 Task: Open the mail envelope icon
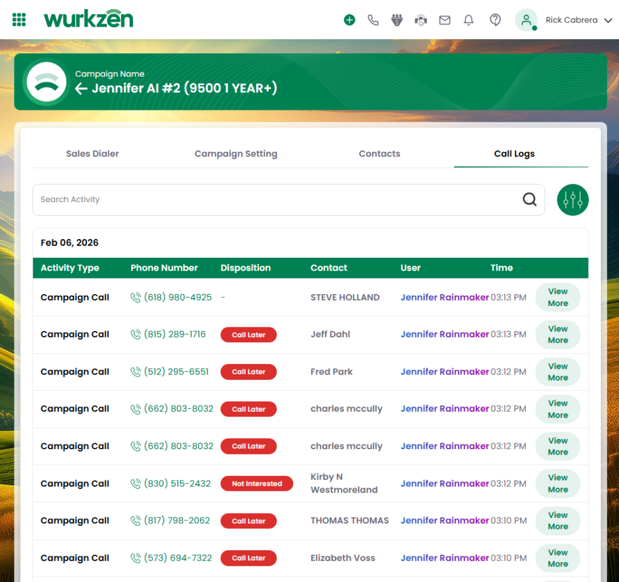coord(445,20)
